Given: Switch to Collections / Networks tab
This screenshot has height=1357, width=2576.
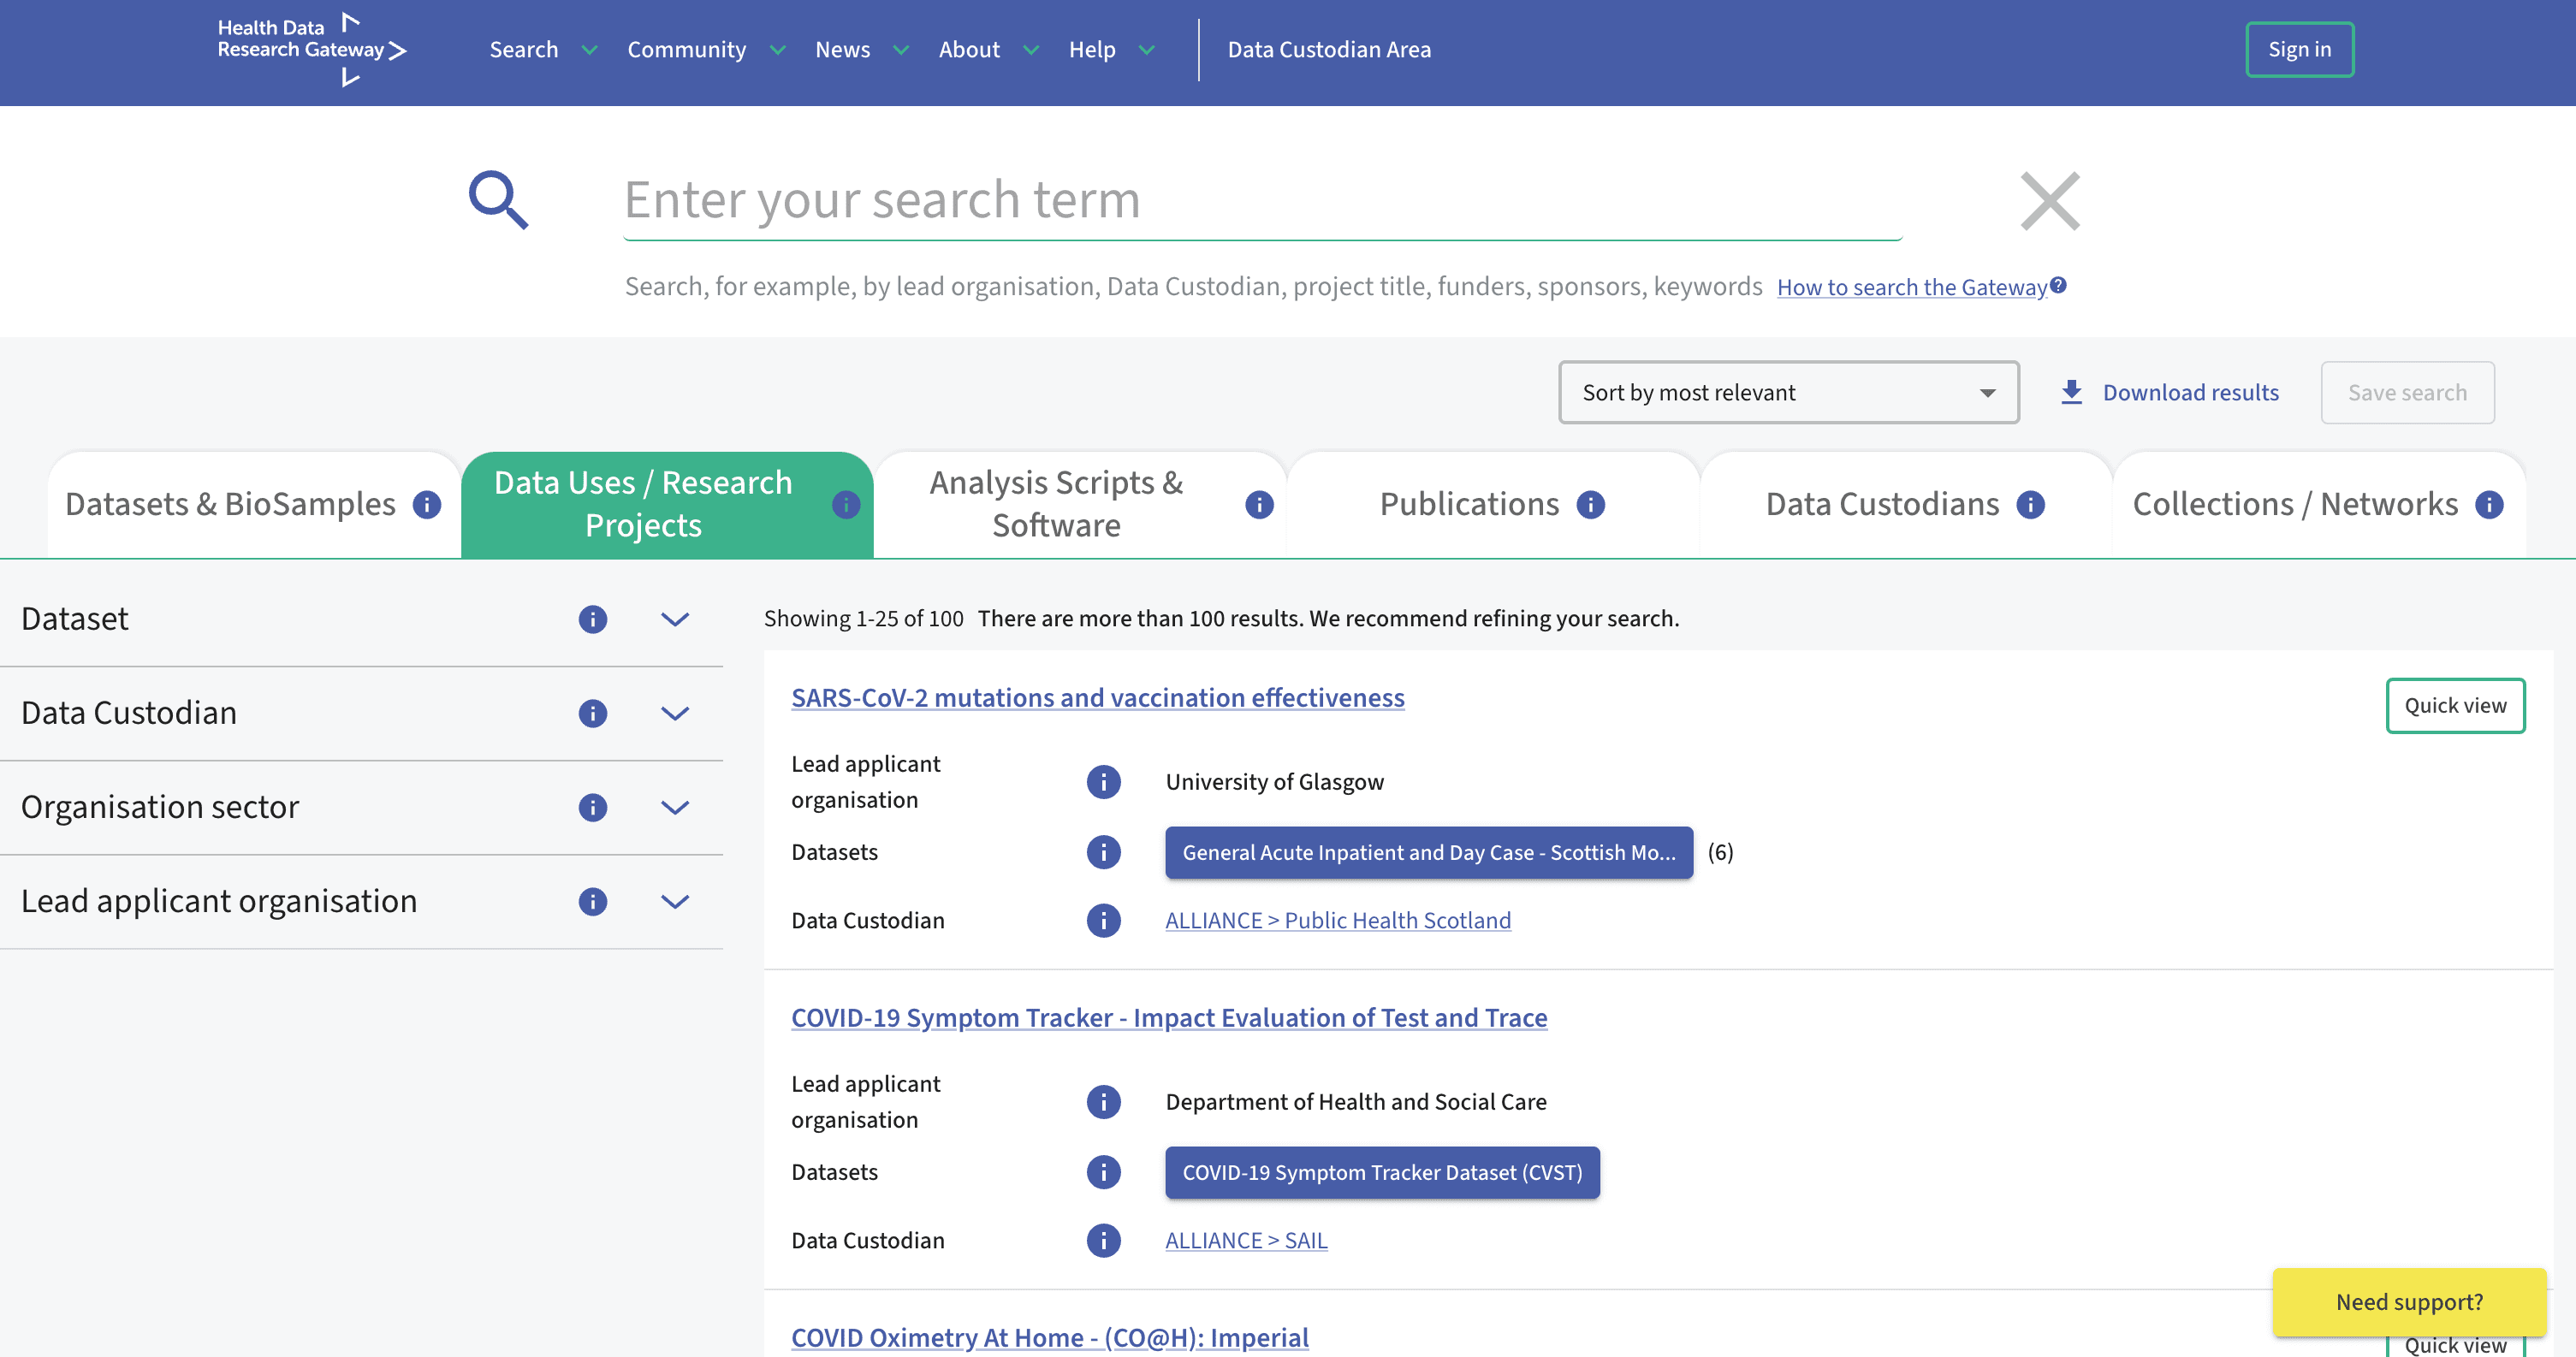Looking at the screenshot, I should 2319,505.
